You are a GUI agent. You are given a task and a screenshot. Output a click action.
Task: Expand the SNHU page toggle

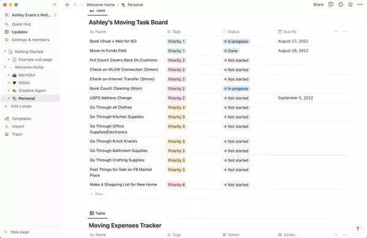coord(9,82)
